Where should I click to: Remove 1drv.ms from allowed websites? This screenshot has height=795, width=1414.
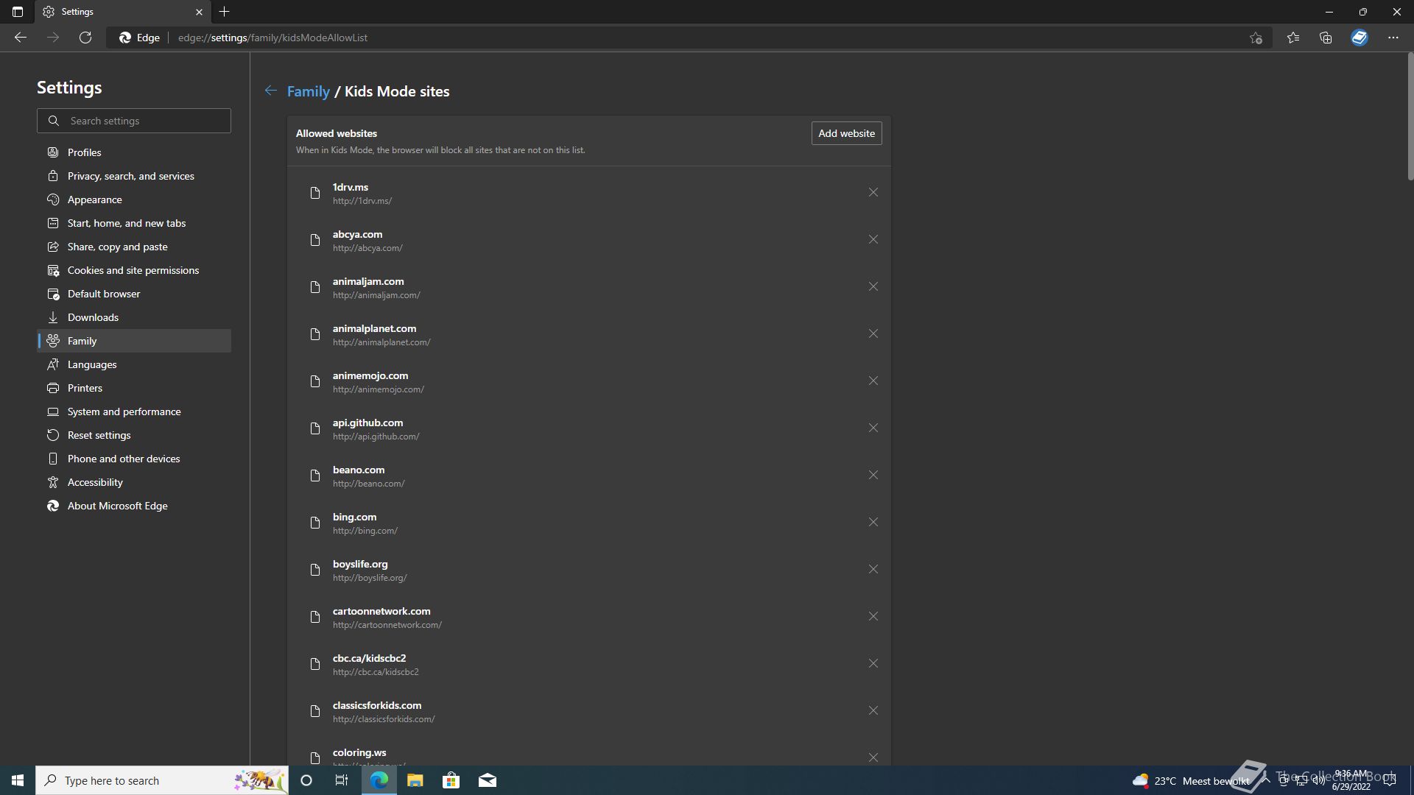pos(873,193)
